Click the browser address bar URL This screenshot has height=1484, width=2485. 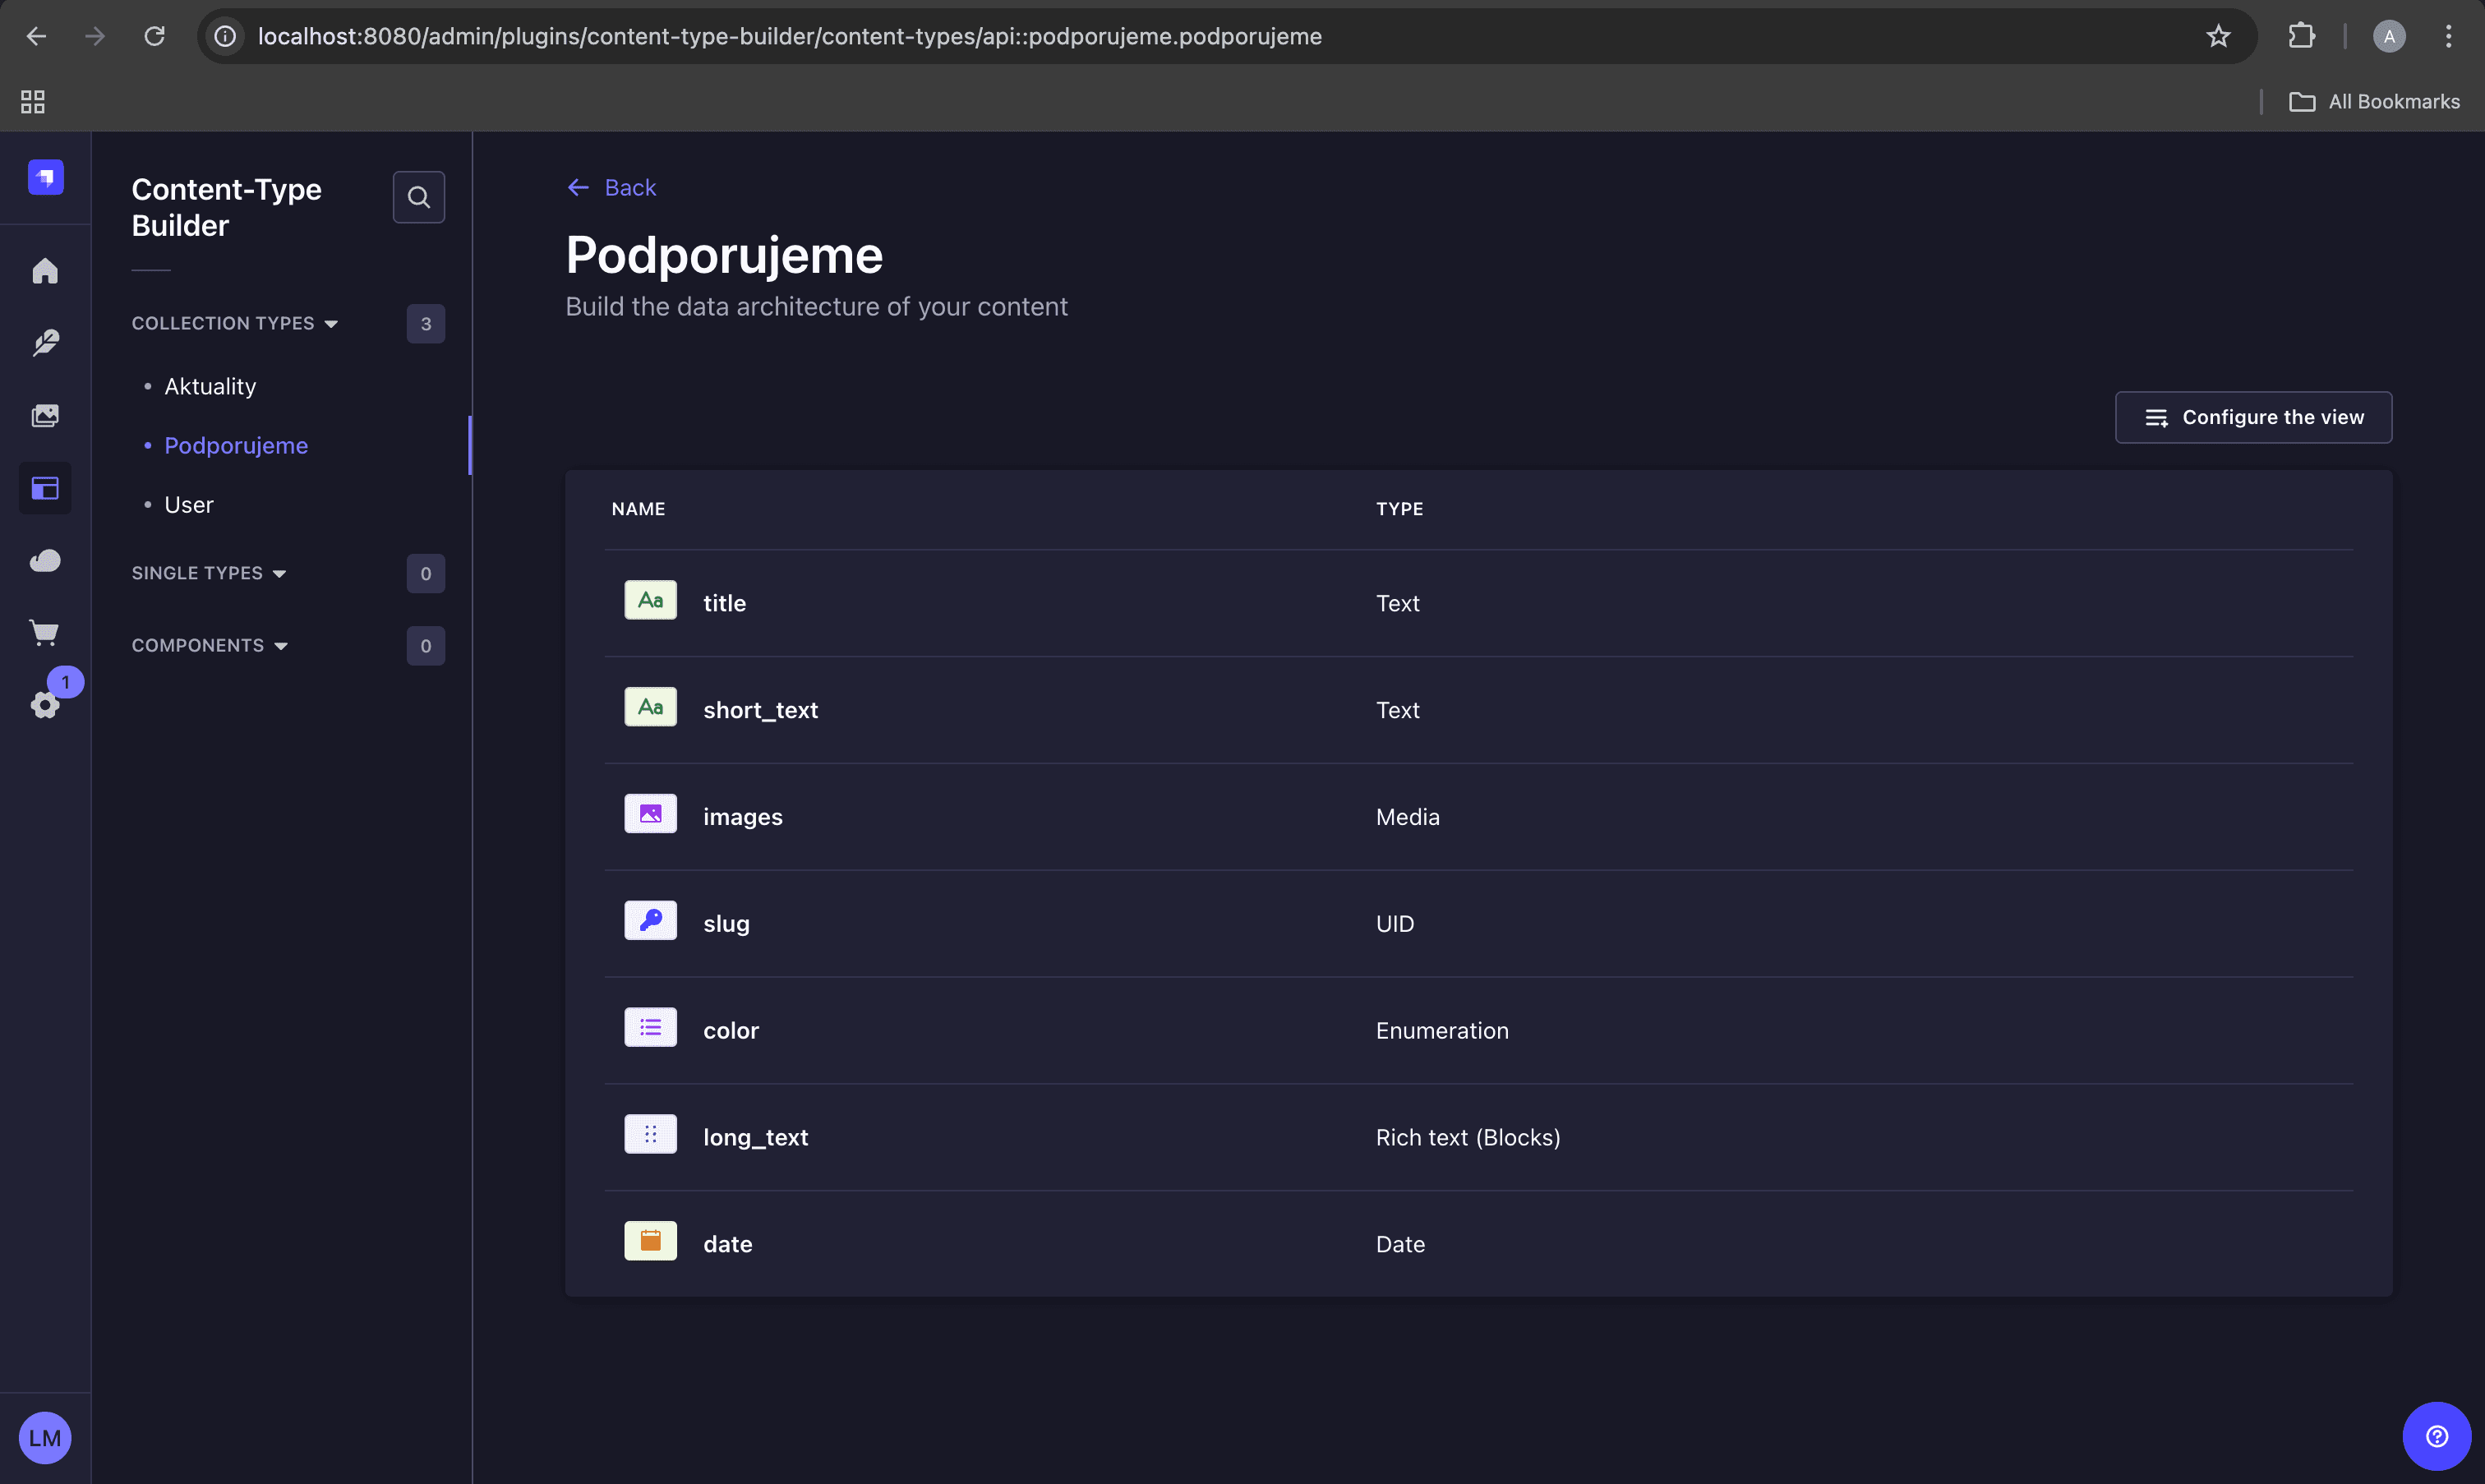point(789,36)
